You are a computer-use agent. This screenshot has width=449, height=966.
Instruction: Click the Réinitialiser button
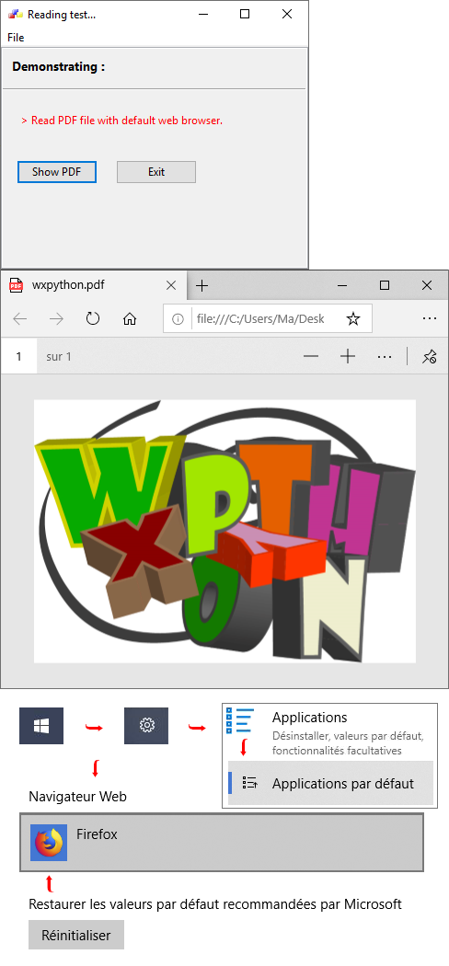tap(76, 936)
